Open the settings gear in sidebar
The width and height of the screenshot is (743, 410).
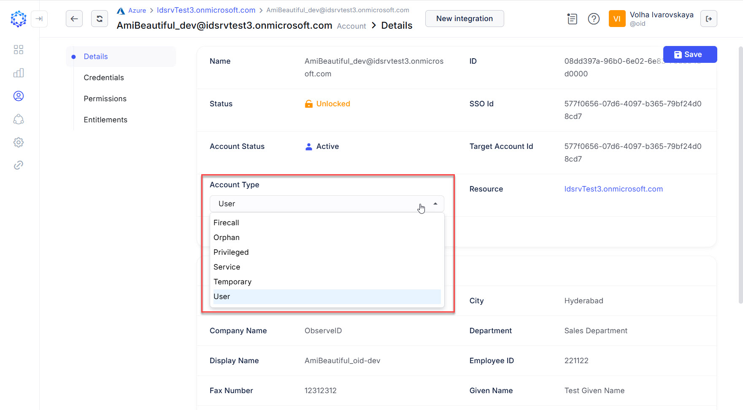pos(18,142)
